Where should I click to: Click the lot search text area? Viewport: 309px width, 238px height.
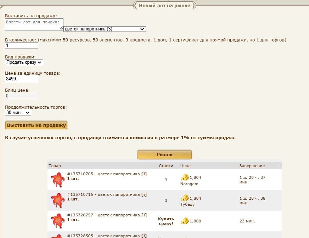coord(34,24)
